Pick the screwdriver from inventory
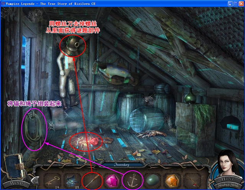The height and width of the screenshot is (190, 245). pos(92,181)
